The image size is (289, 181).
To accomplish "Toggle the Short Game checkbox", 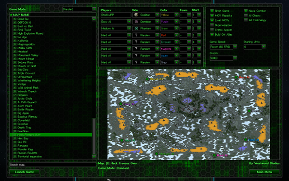I will click(x=212, y=11).
